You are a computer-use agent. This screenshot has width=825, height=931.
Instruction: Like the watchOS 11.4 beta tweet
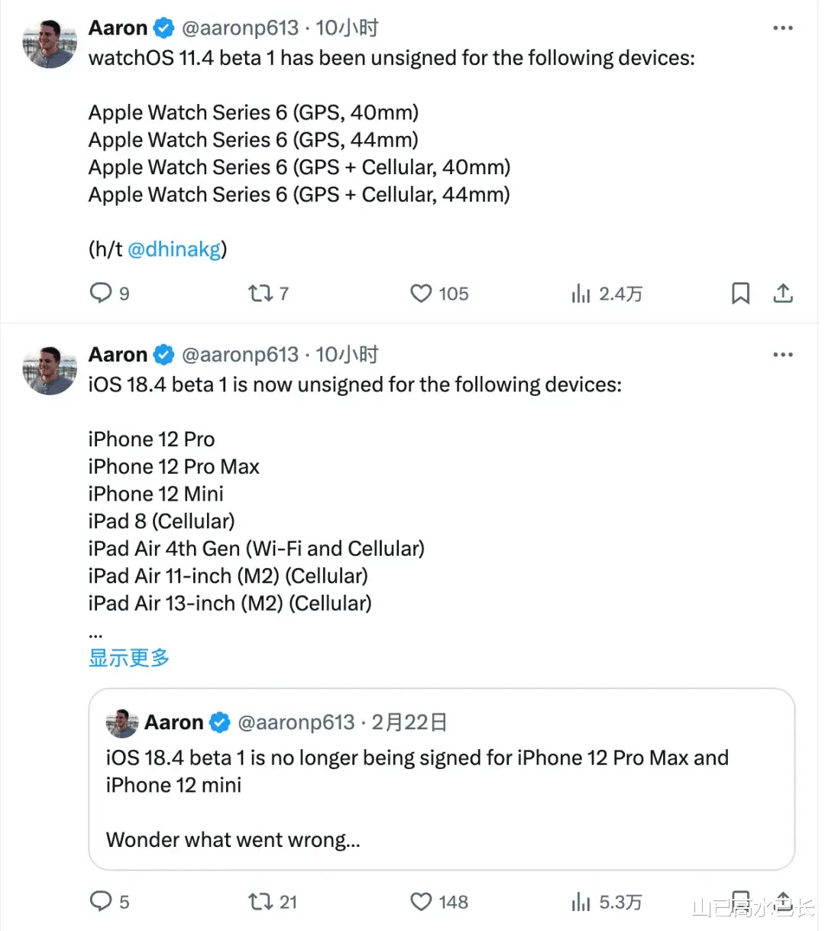421,293
